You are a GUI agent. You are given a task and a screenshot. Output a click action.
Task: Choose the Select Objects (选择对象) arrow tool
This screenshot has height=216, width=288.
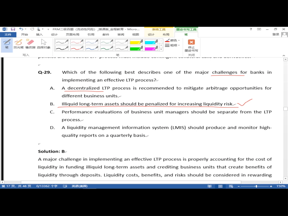coord(44,44)
